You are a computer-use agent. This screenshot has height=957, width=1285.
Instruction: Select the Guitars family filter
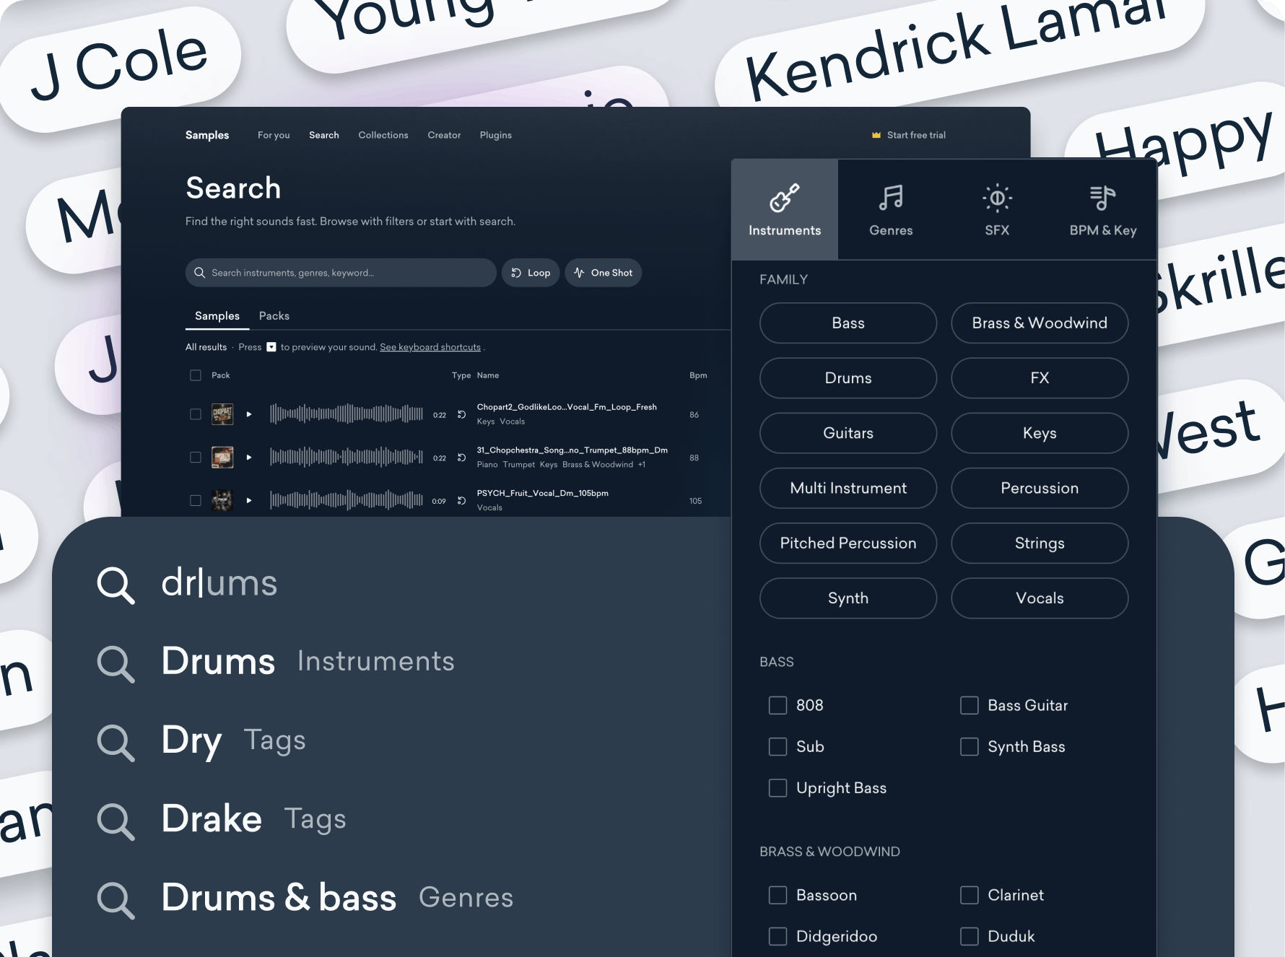[848, 433]
